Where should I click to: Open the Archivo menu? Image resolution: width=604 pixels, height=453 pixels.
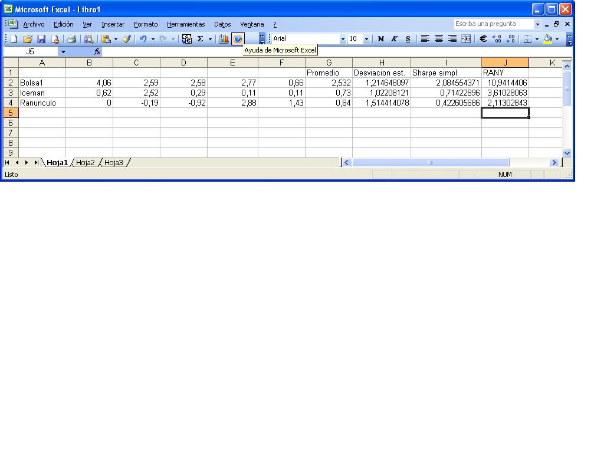(x=34, y=24)
